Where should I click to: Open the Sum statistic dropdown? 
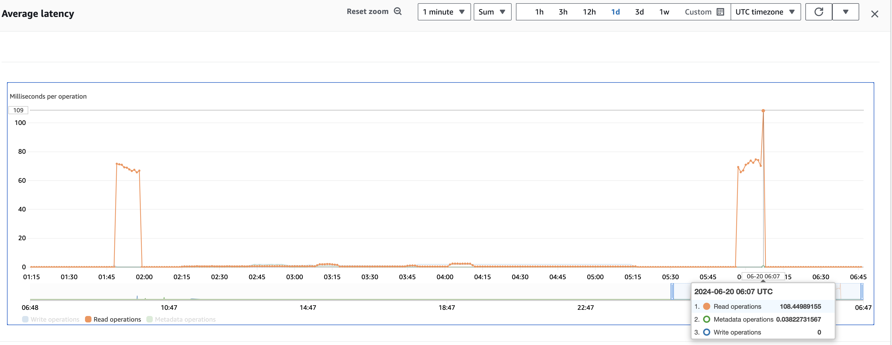pos(492,12)
